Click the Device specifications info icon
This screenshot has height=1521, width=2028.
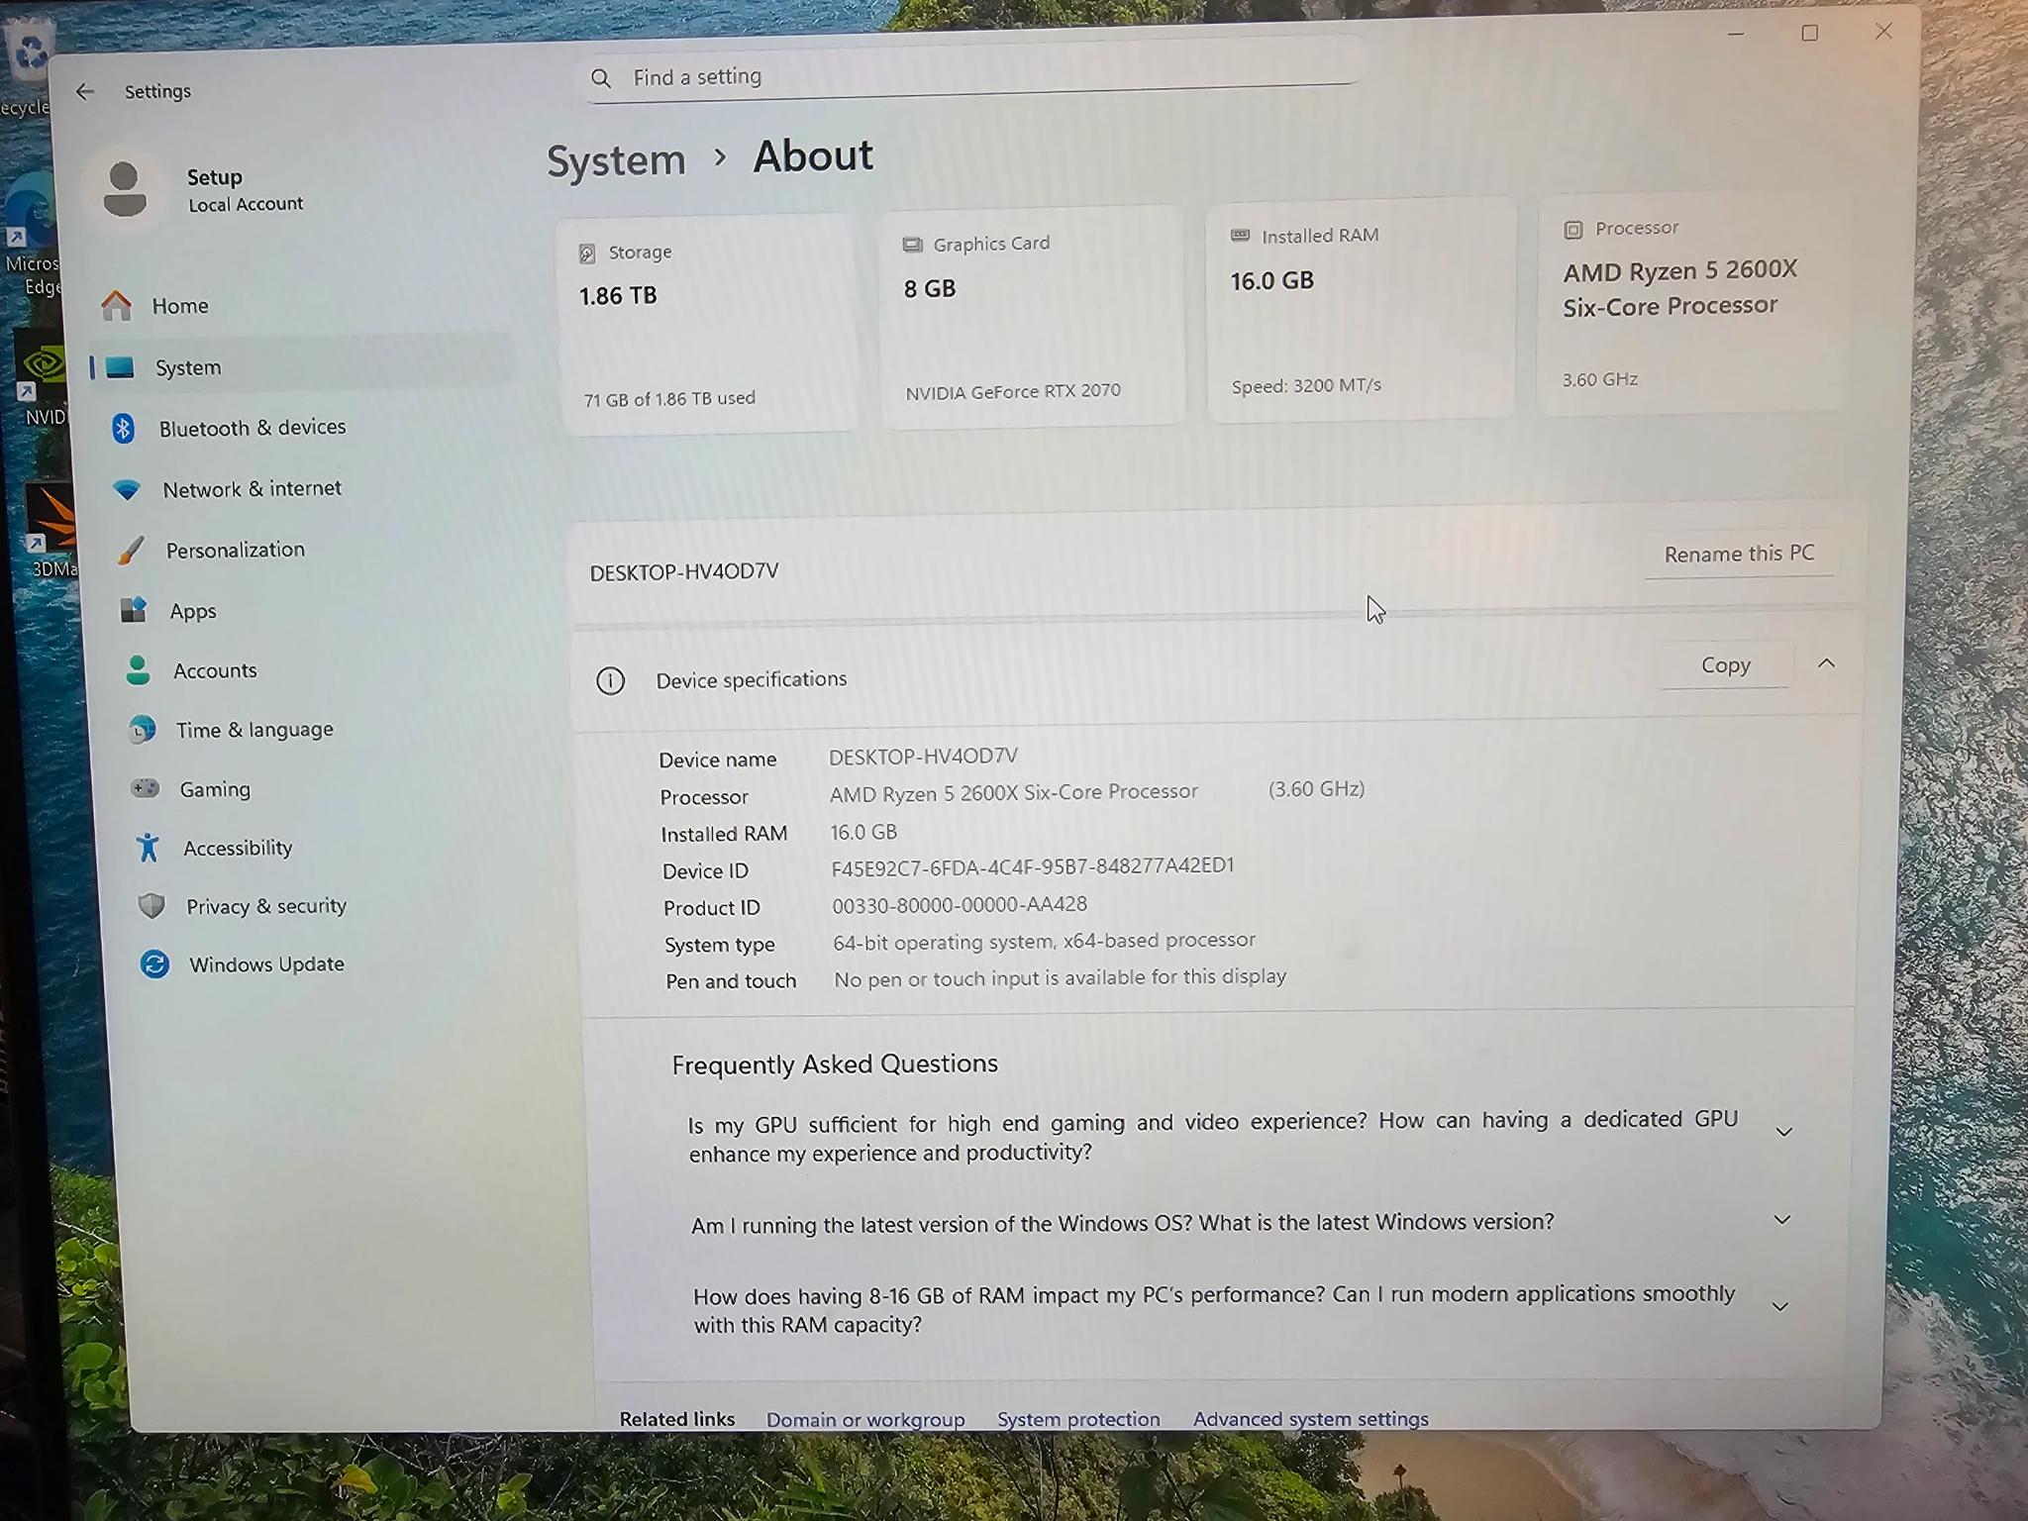click(x=610, y=681)
